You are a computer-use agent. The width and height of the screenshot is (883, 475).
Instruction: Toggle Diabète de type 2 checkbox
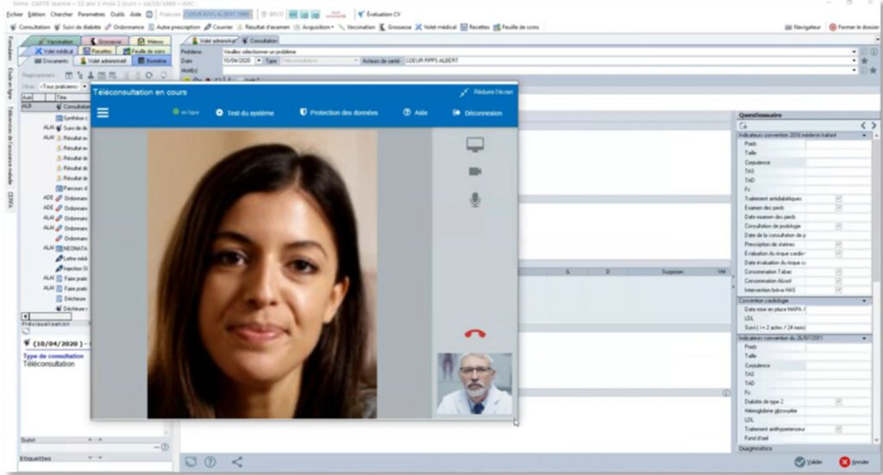[x=838, y=402]
